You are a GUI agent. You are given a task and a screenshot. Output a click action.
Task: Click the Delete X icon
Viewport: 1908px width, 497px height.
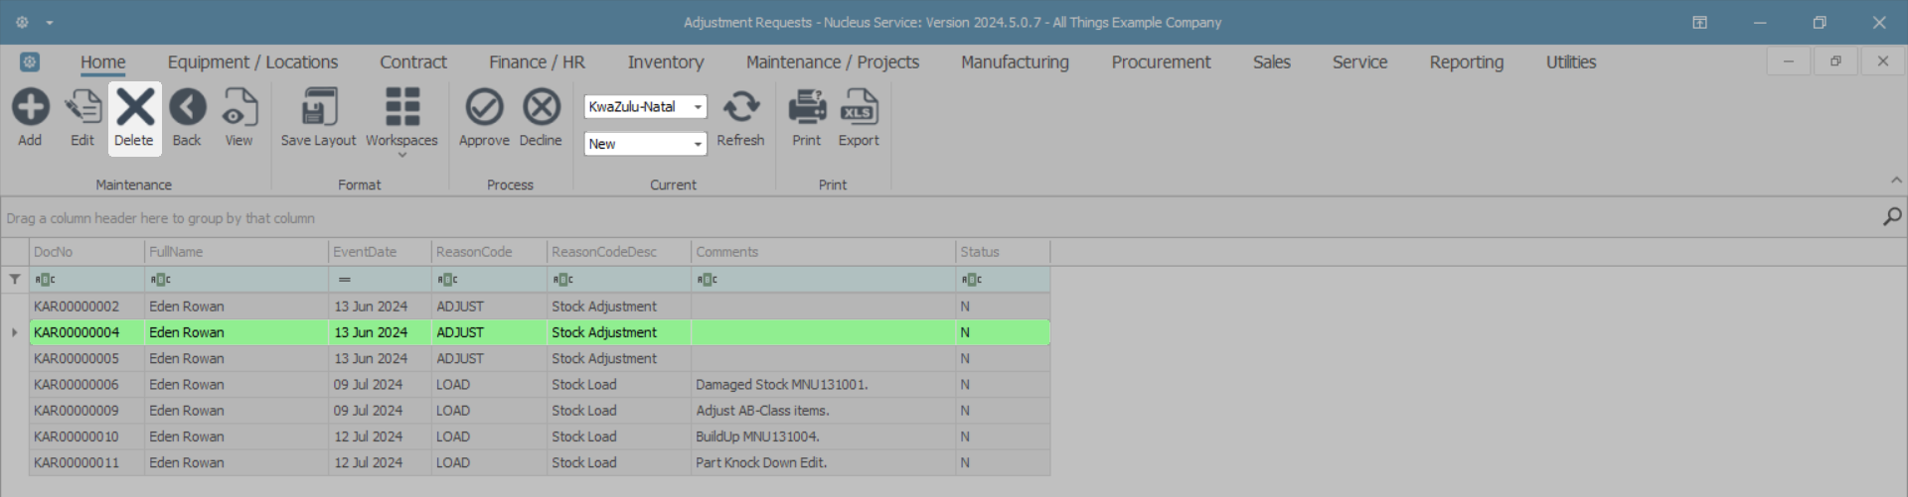click(x=134, y=107)
